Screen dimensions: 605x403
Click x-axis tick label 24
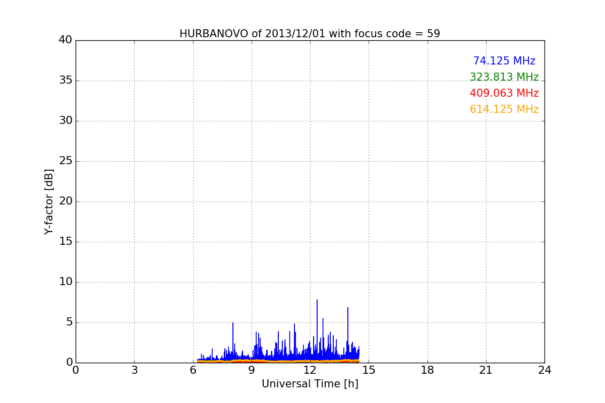click(544, 370)
